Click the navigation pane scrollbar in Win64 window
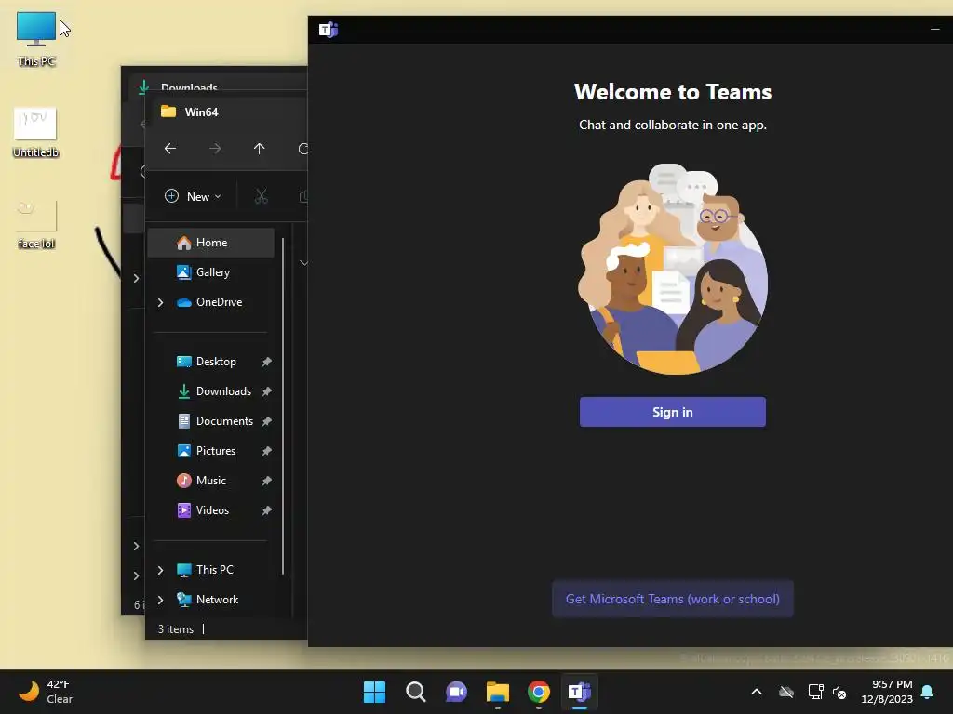Image resolution: width=953 pixels, height=714 pixels. pyautogui.click(x=283, y=405)
